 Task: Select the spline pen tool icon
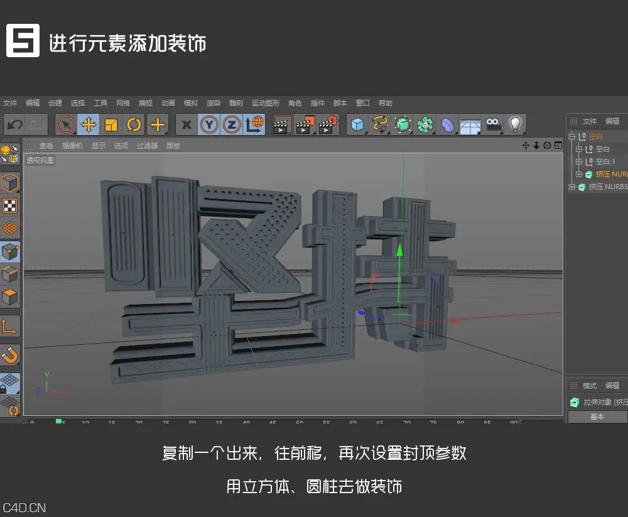pyautogui.click(x=380, y=124)
